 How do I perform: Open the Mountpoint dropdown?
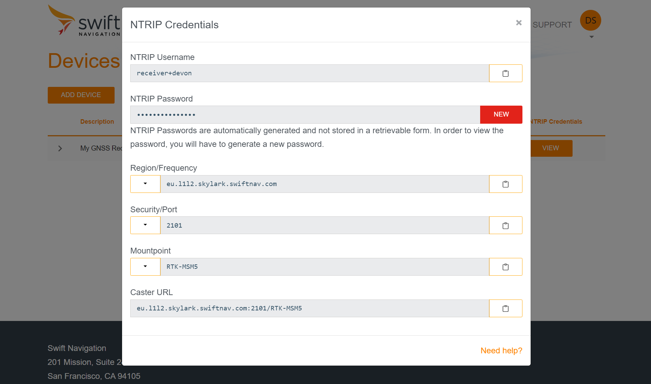coord(145,267)
